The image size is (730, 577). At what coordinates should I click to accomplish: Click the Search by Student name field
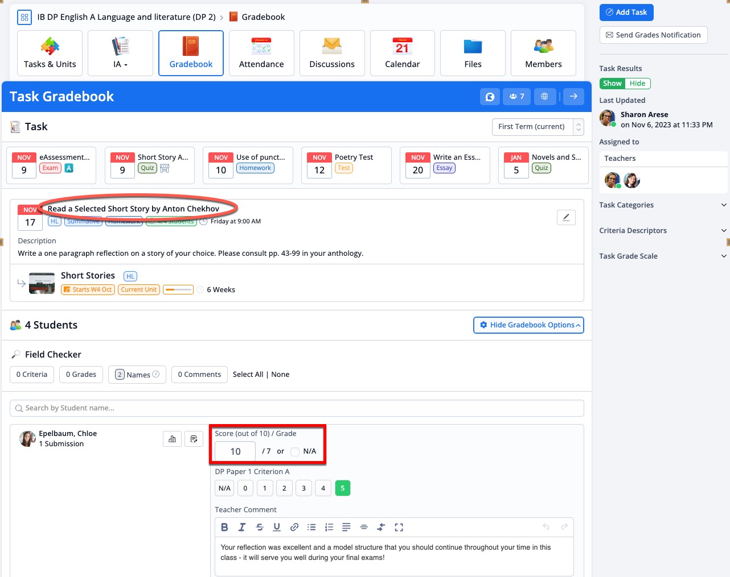click(296, 408)
